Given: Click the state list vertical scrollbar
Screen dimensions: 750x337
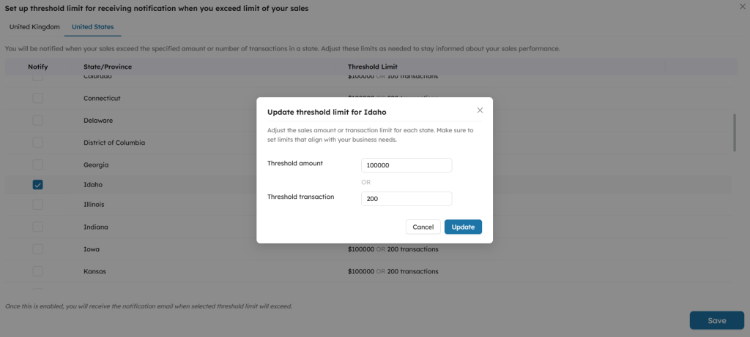Looking at the screenshot, I should [x=735, y=132].
